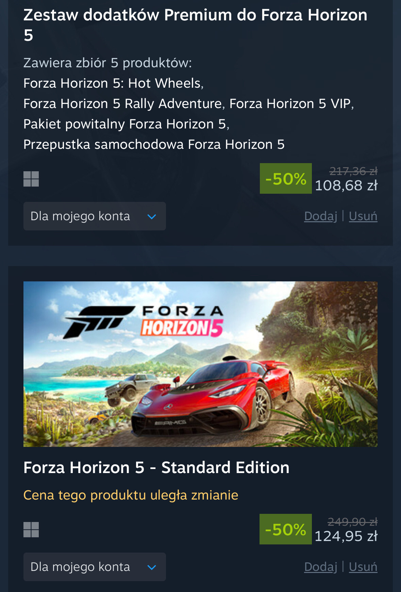This screenshot has width=401, height=592.
Task: Open the Premium bundle's "Dla mojego konta" dropdown
Action: click(95, 216)
